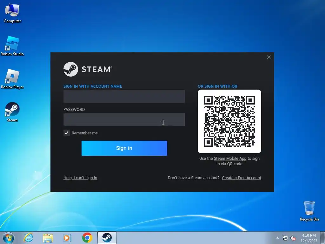Screen dimensions: 325x244
Task: Open the Computer desktop icon
Action: point(12,13)
